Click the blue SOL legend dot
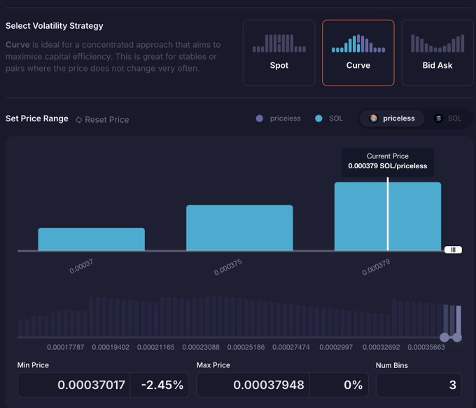476x408 pixels. (x=318, y=118)
